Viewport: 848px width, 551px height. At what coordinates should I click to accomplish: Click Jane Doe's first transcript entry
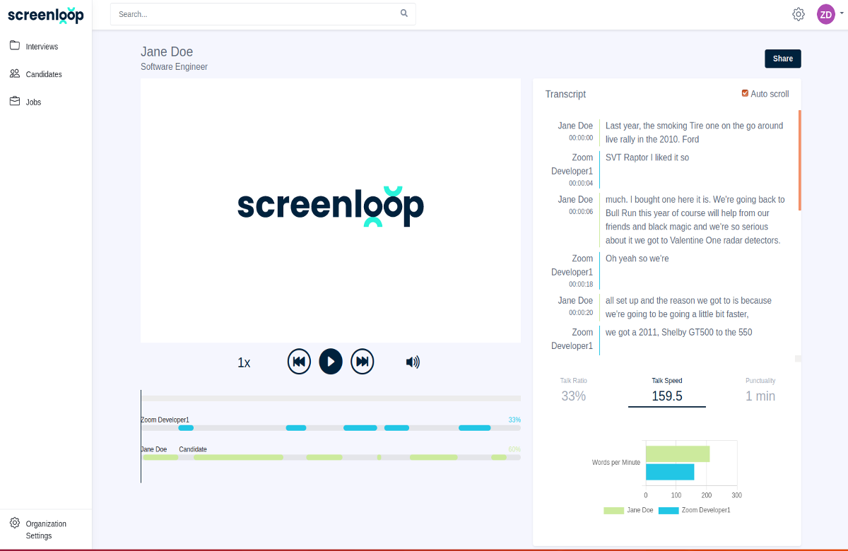click(693, 132)
